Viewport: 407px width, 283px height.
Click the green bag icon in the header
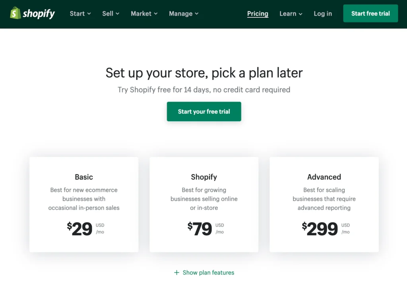pyautogui.click(x=15, y=13)
